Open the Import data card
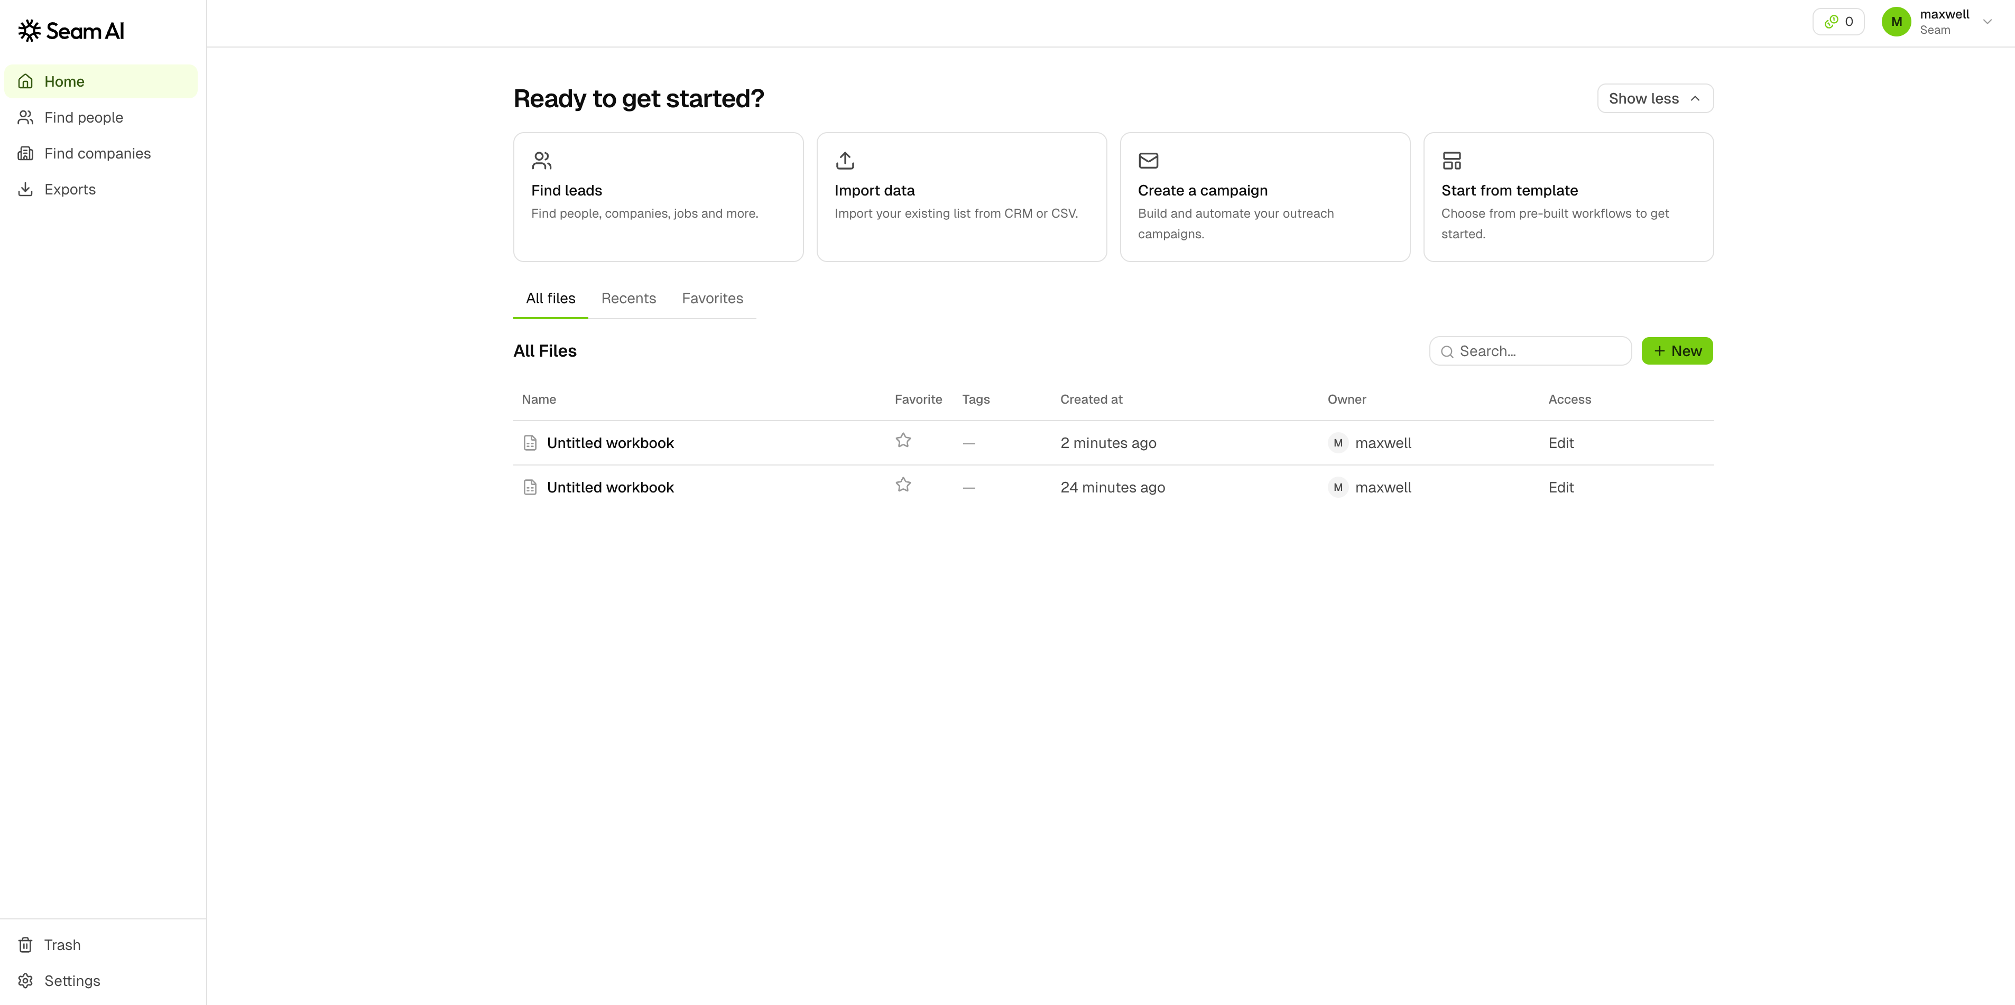 [x=962, y=197]
